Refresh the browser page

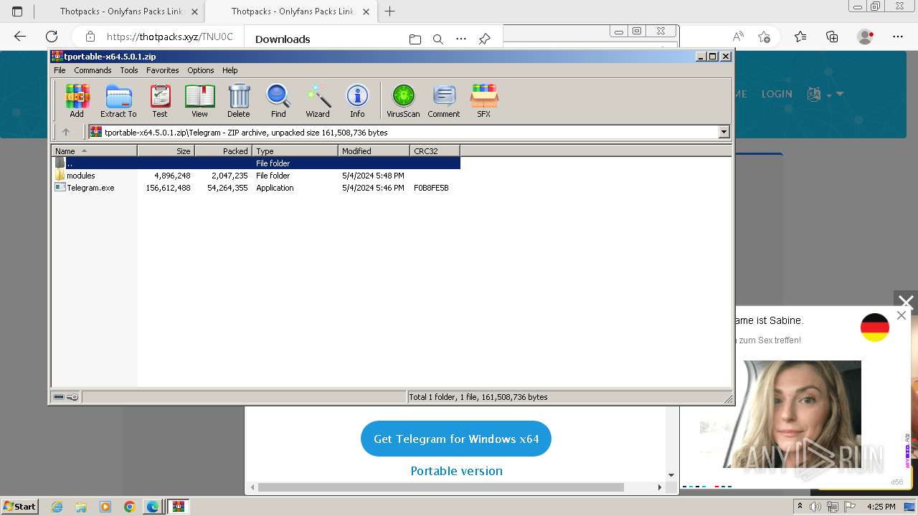52,37
